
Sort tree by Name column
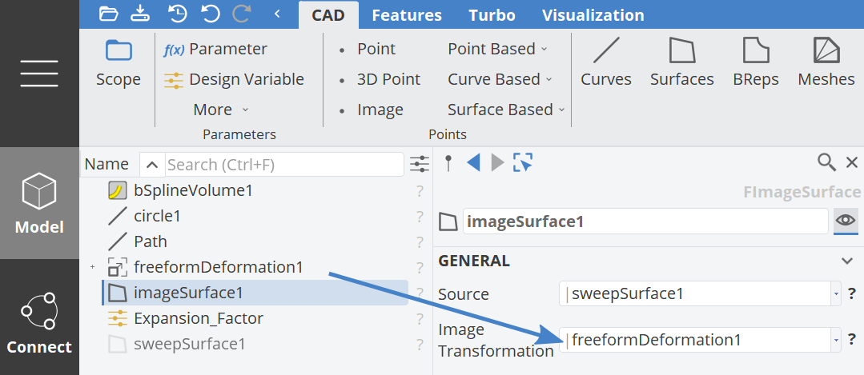coord(106,165)
